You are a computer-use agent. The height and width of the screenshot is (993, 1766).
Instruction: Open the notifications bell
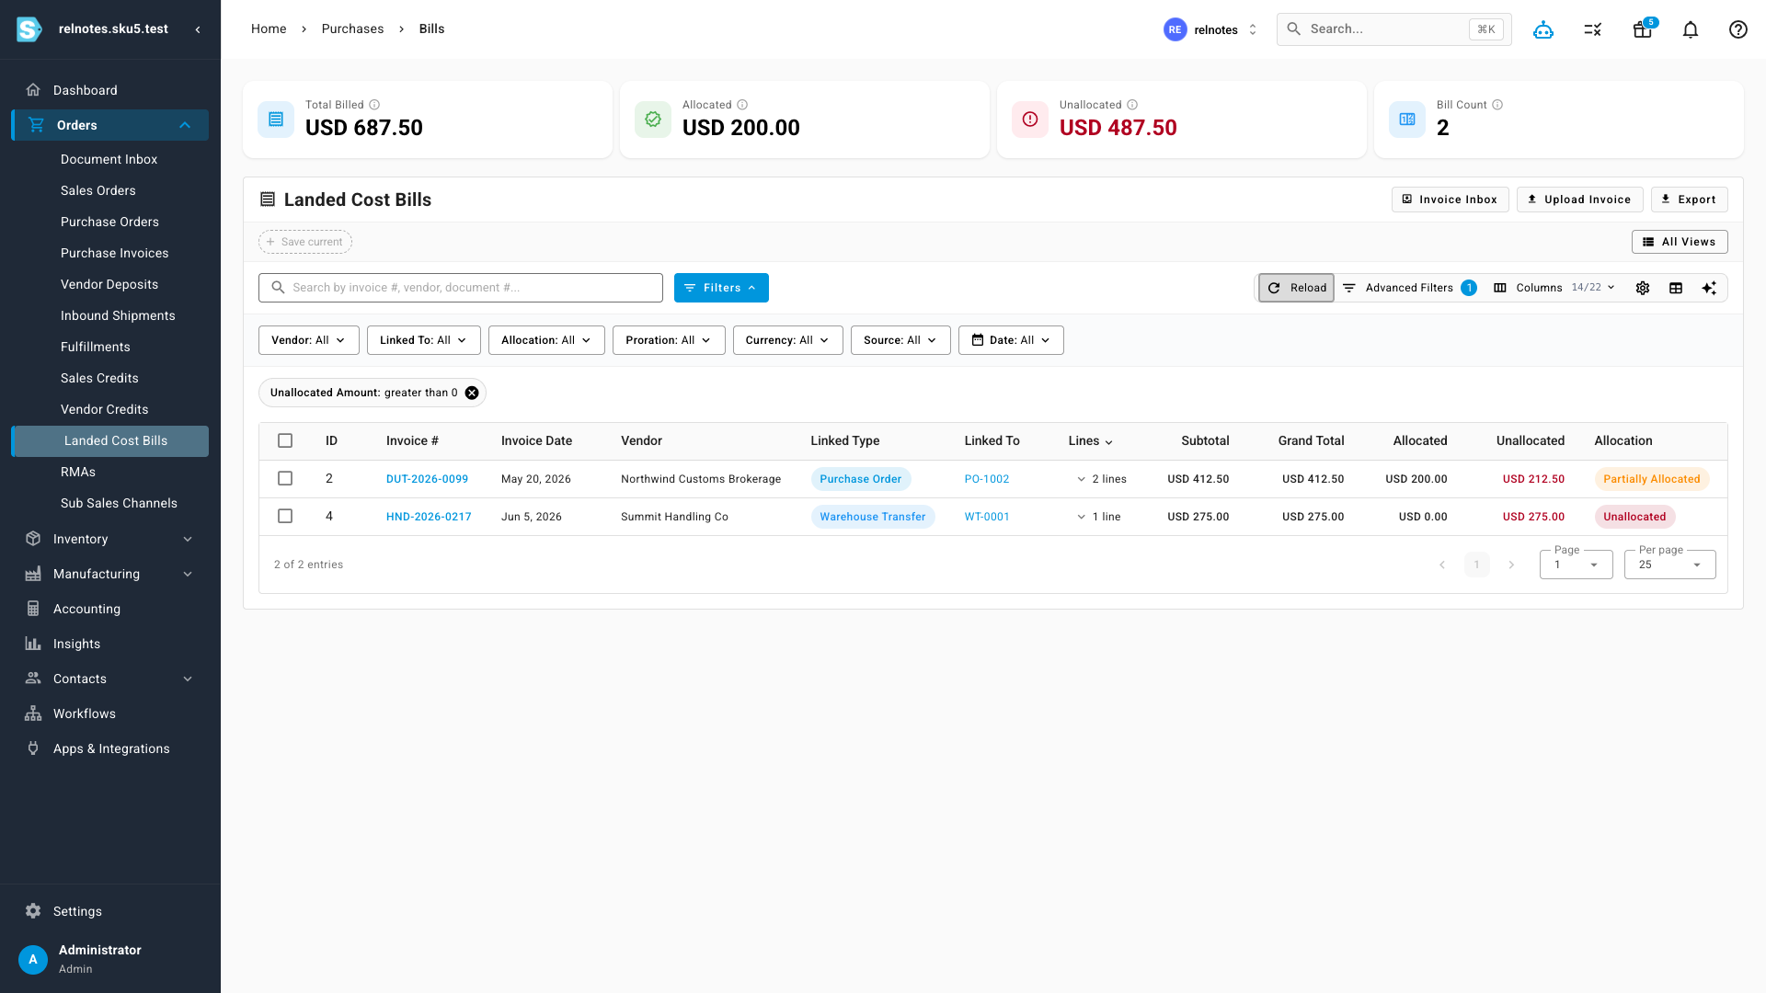coord(1691,29)
